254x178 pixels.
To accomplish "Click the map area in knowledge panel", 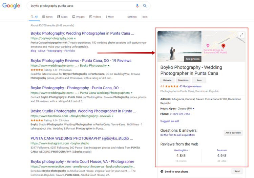I will tap(223, 46).
